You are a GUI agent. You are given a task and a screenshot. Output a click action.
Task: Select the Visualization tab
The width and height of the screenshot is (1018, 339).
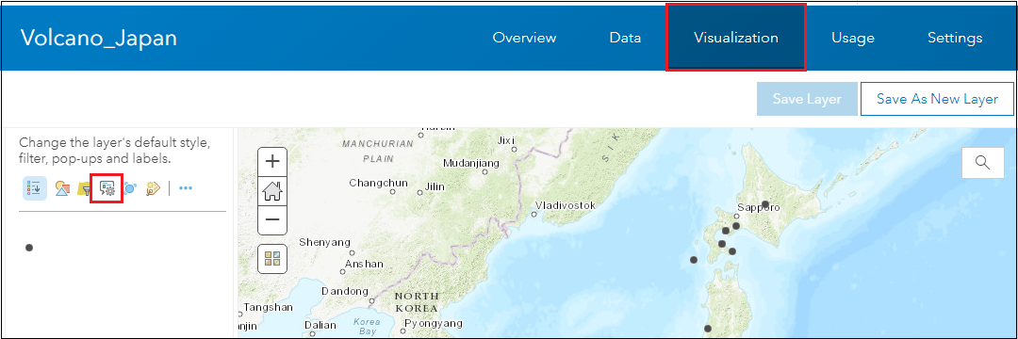735,38
